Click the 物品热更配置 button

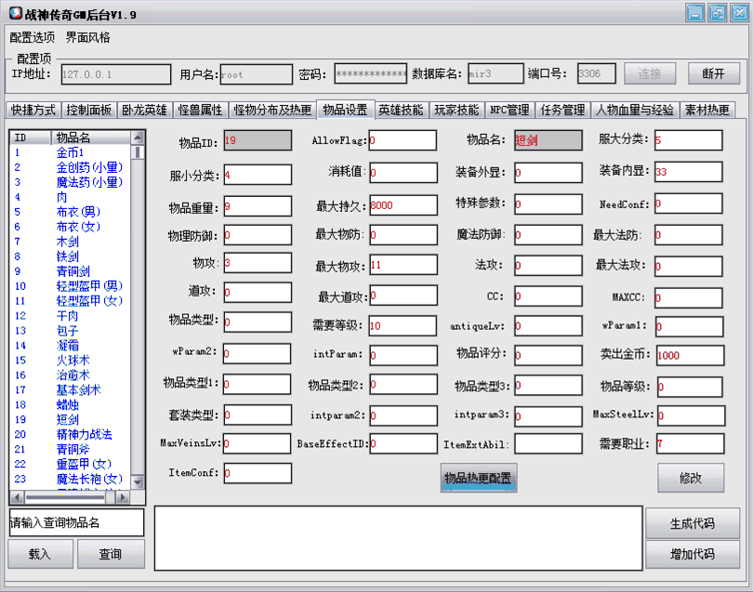coord(479,478)
